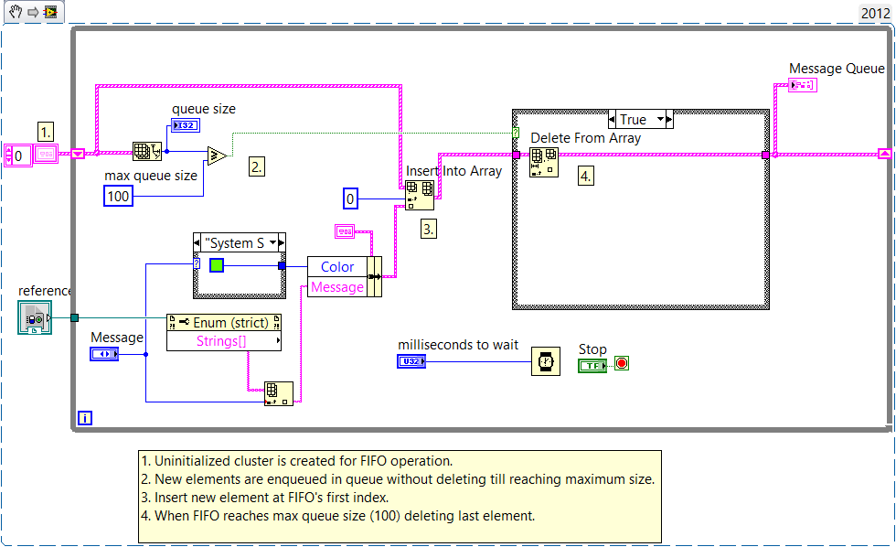Click the Greater Or Equal comparison node
Viewport: 896px width, 547px height.
click(x=218, y=156)
